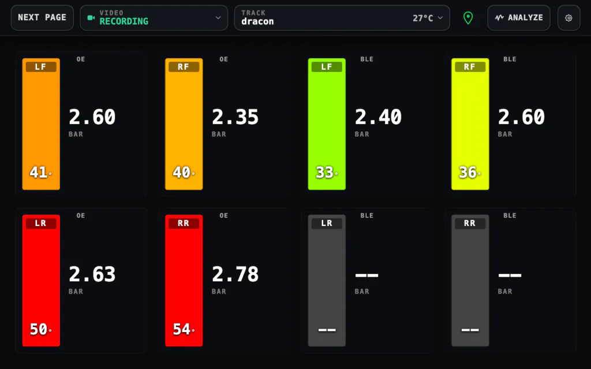
Task: Select the grey BLE LR tyre bar
Action: 327,281
